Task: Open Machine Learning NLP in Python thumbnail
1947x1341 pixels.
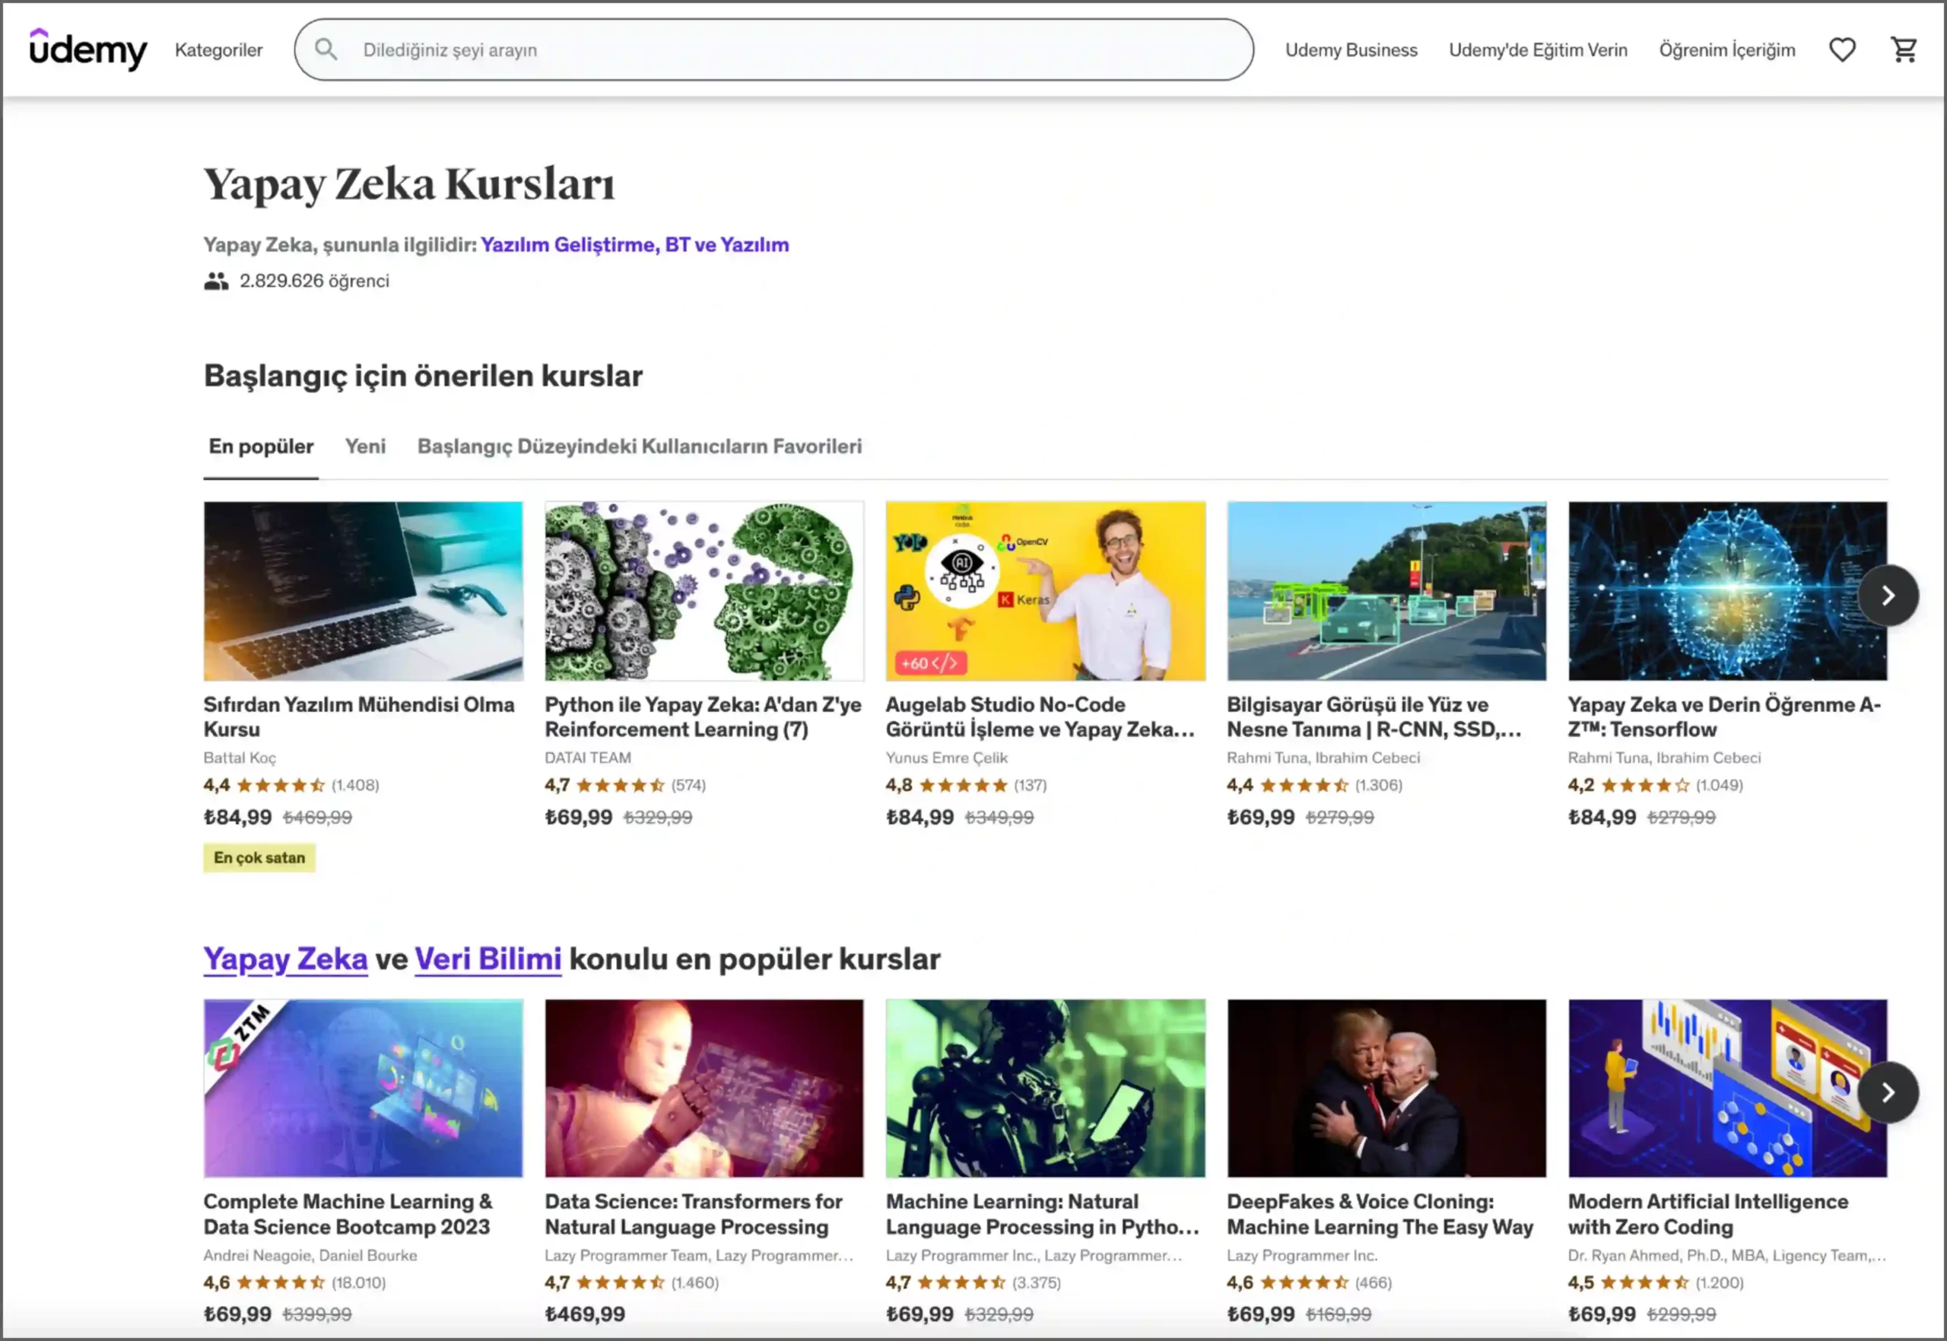Action: (x=1045, y=1088)
